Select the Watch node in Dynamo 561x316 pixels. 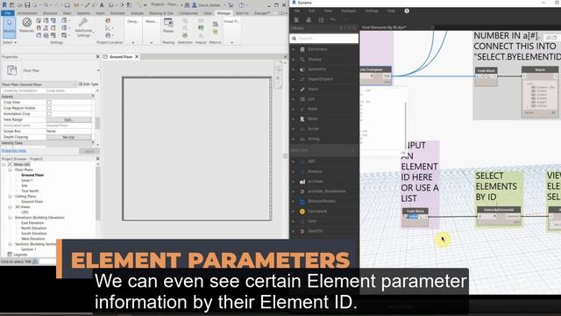540,69
